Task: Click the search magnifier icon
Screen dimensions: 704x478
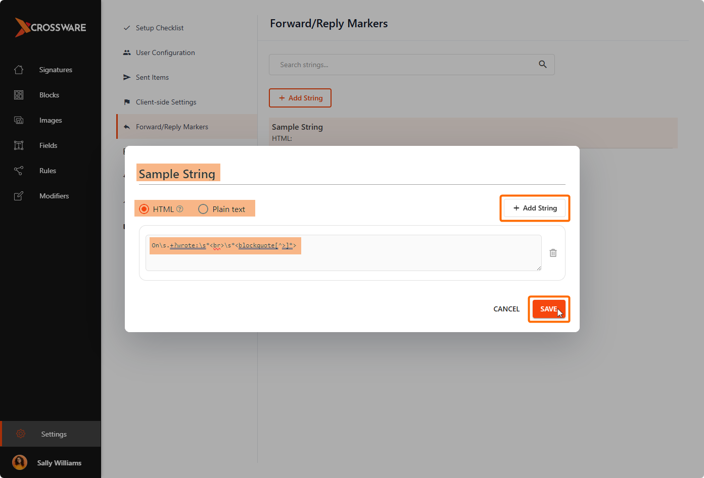Action: (x=543, y=64)
